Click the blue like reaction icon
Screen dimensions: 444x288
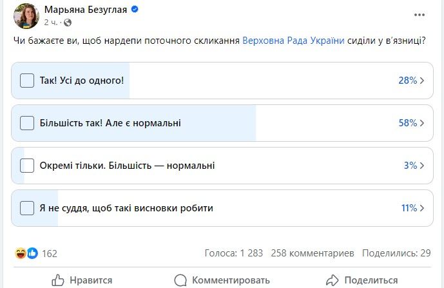pyautogui.click(x=32, y=253)
